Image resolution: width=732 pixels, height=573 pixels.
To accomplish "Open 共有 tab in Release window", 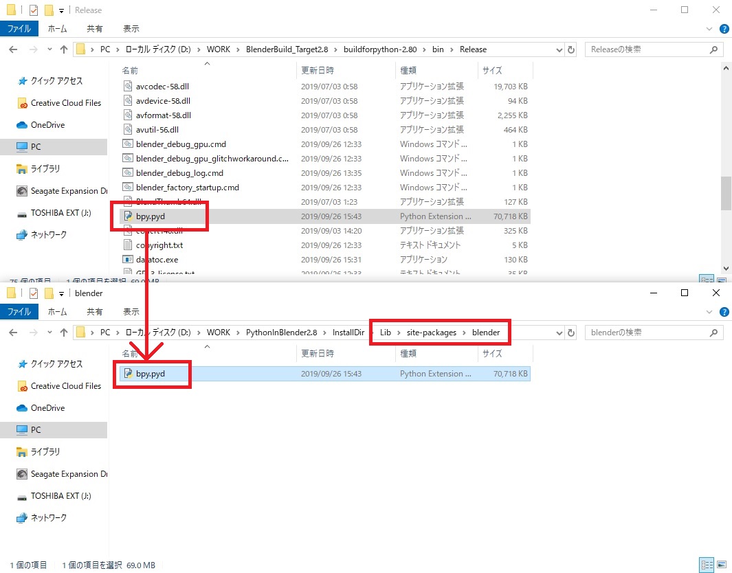I will [x=95, y=29].
